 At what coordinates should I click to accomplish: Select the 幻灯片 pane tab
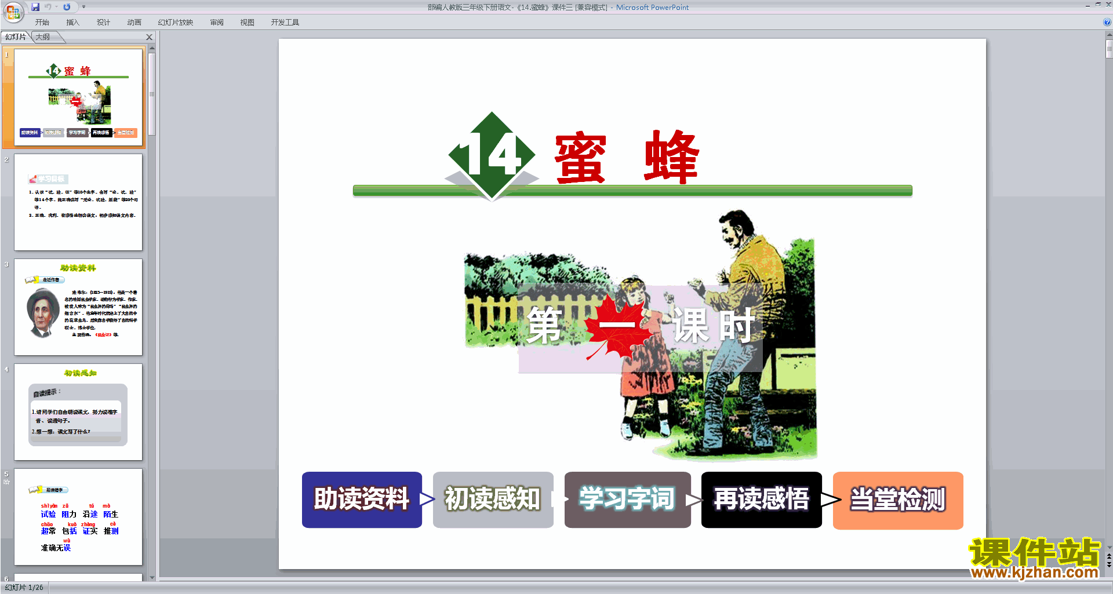click(16, 37)
